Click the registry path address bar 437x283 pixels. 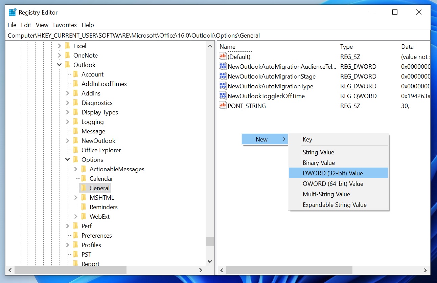[218, 35]
